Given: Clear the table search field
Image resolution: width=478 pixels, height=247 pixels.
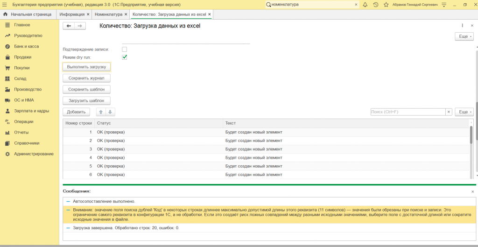Looking at the screenshot, I should 449,112.
